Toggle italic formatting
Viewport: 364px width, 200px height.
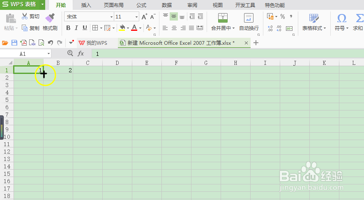pos(76,28)
